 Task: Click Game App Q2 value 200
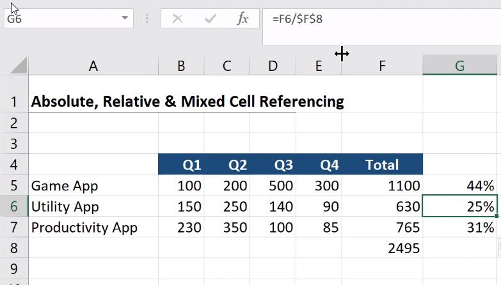click(227, 185)
